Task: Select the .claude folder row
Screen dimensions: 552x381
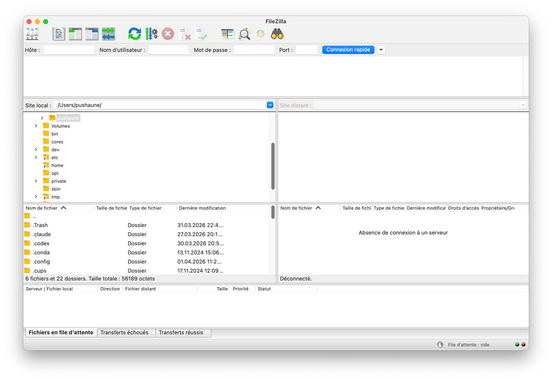Action: point(147,234)
